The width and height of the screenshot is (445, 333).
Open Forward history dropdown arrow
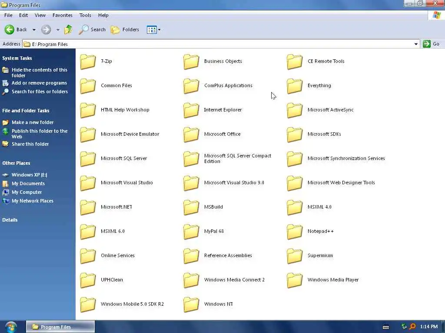click(x=58, y=30)
